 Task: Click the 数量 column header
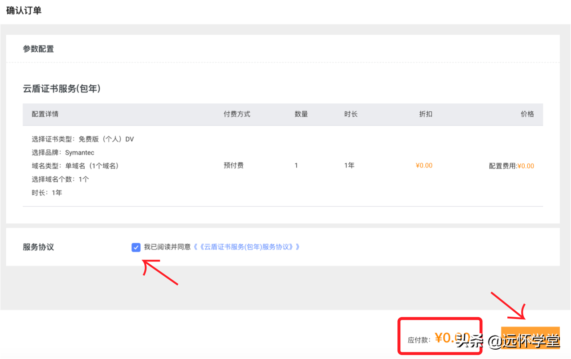[301, 114]
